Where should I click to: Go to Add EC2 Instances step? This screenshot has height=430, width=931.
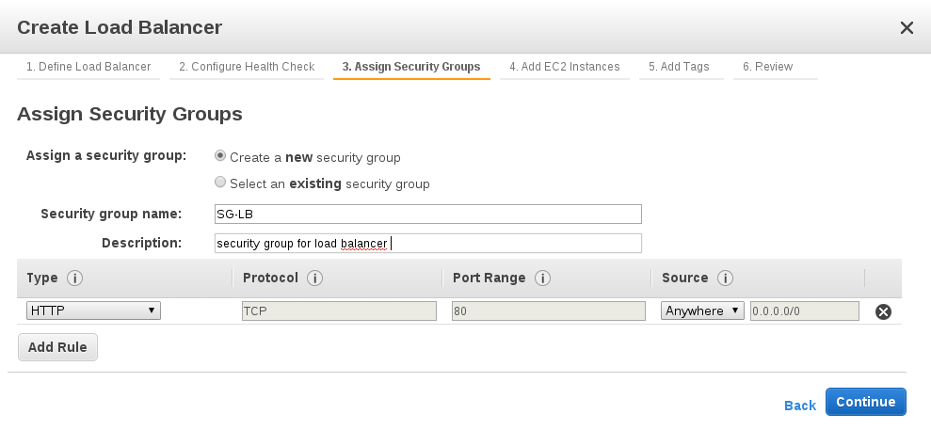[x=564, y=67]
